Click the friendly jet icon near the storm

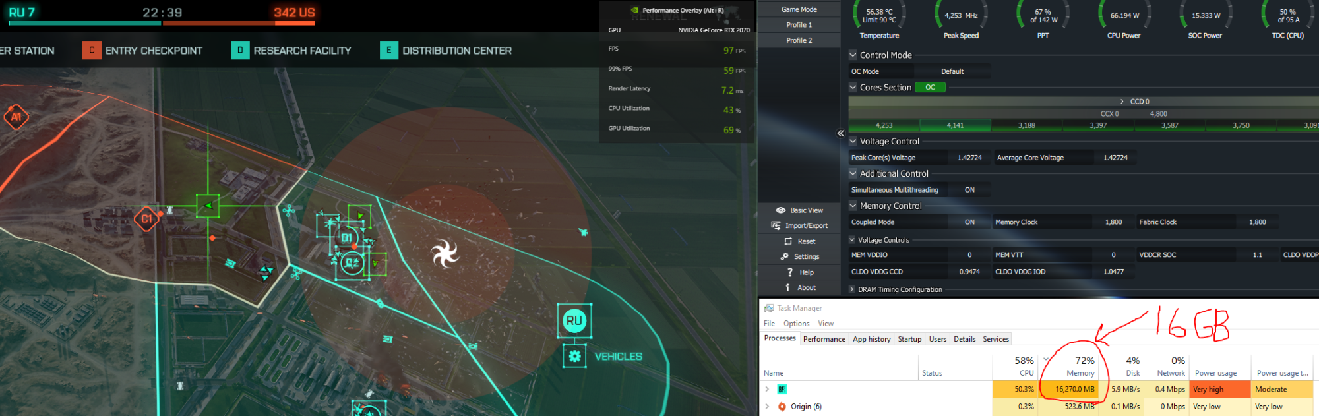583,232
